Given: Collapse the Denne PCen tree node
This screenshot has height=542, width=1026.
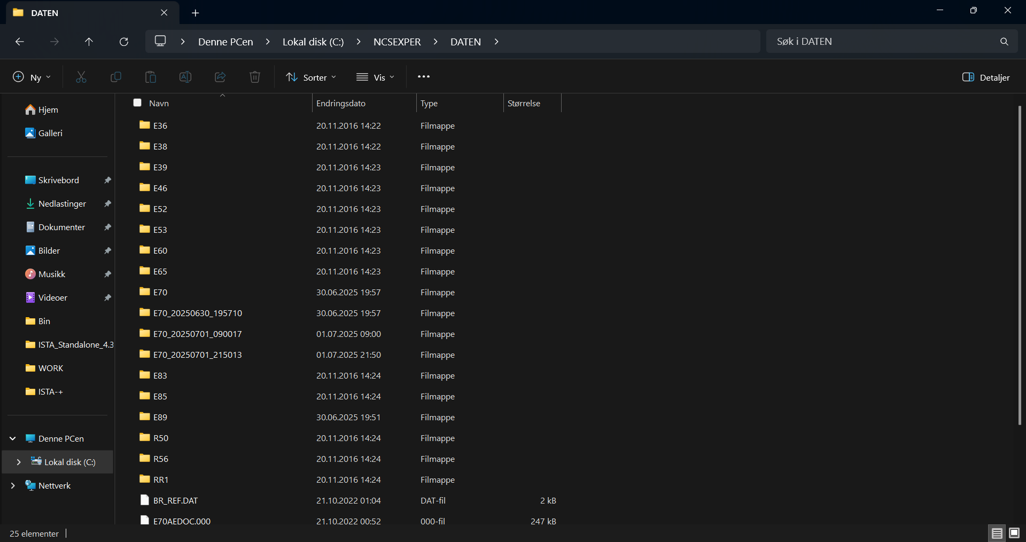Looking at the screenshot, I should pos(13,438).
